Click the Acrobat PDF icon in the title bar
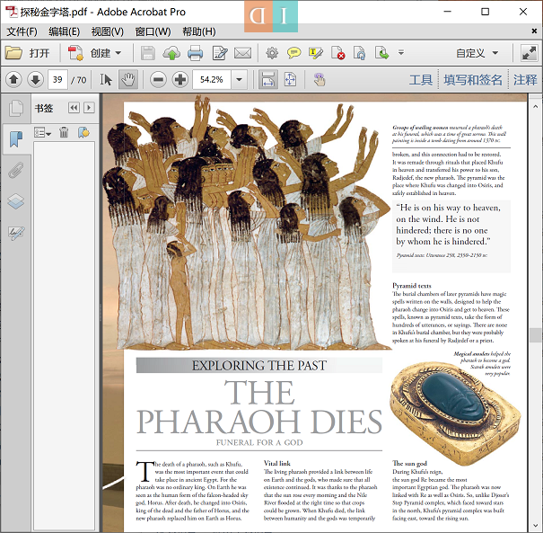Screen dimensions: 543x533 click(12, 12)
